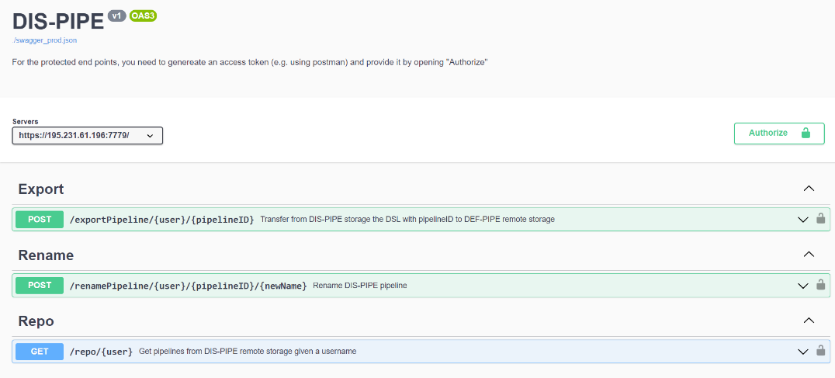The height and width of the screenshot is (378, 835).
Task: Click the green POST badge for exportPipeline
Action: [40, 220]
